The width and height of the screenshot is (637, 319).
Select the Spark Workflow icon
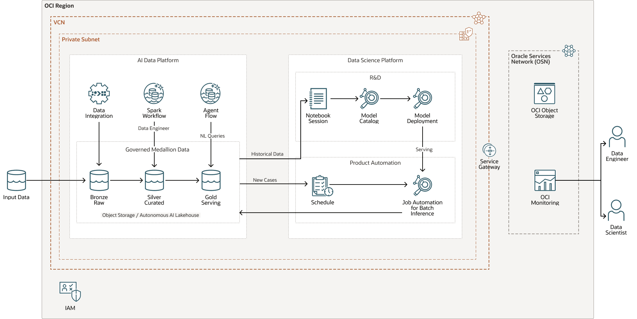pos(154,93)
